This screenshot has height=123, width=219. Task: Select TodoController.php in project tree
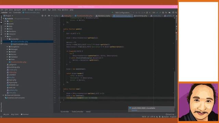20,42
